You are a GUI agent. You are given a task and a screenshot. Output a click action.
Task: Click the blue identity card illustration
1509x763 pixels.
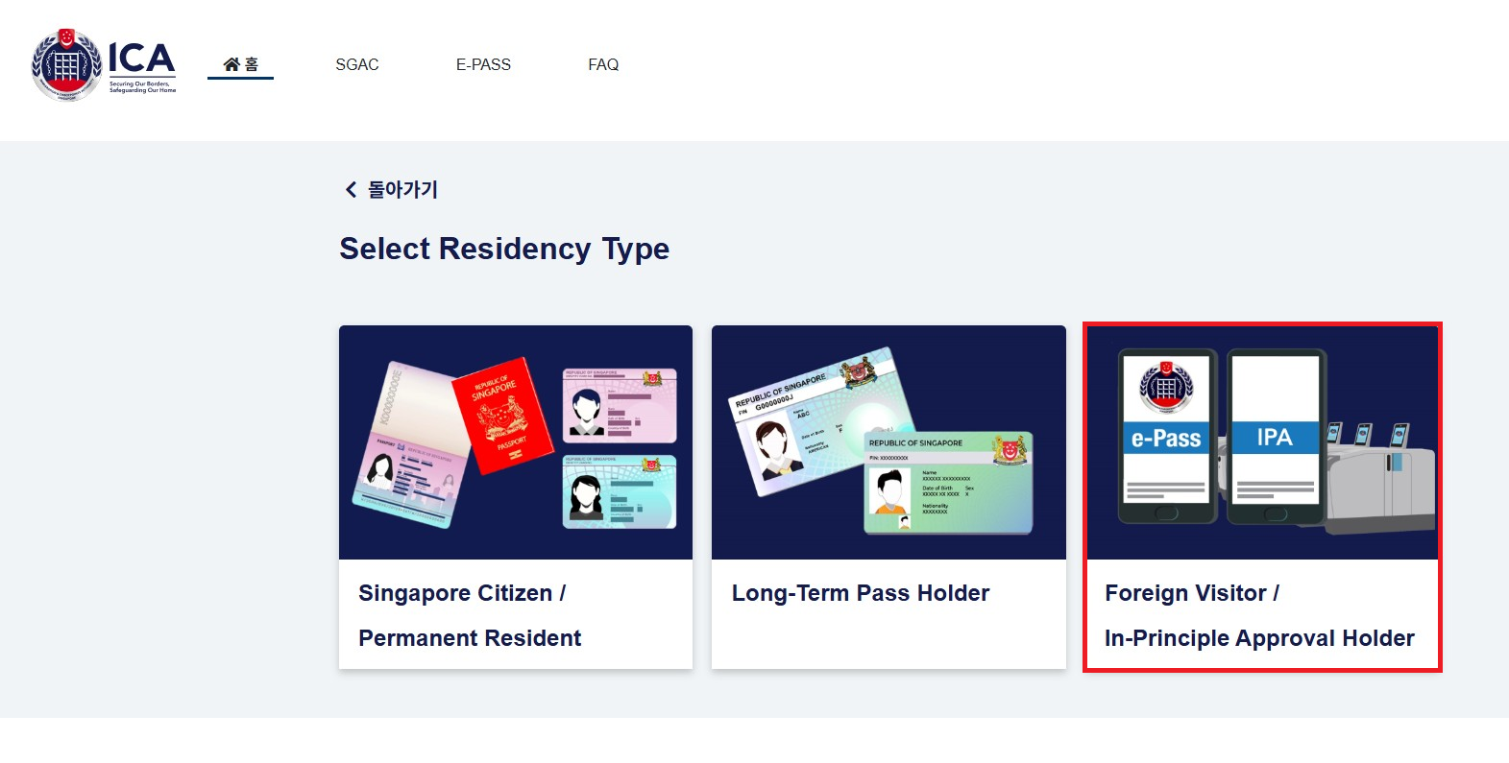point(620,491)
